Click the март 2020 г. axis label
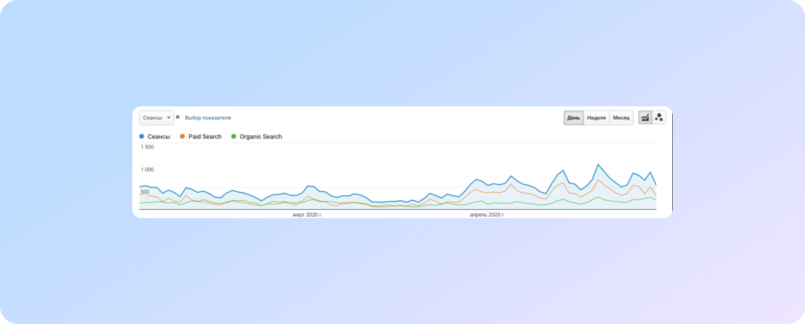Screen dimensions: 805x324 (x=307, y=215)
